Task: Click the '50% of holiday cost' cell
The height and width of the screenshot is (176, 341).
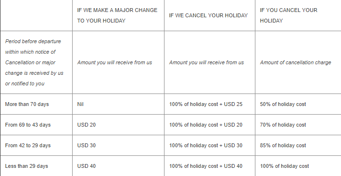Action: 283,104
